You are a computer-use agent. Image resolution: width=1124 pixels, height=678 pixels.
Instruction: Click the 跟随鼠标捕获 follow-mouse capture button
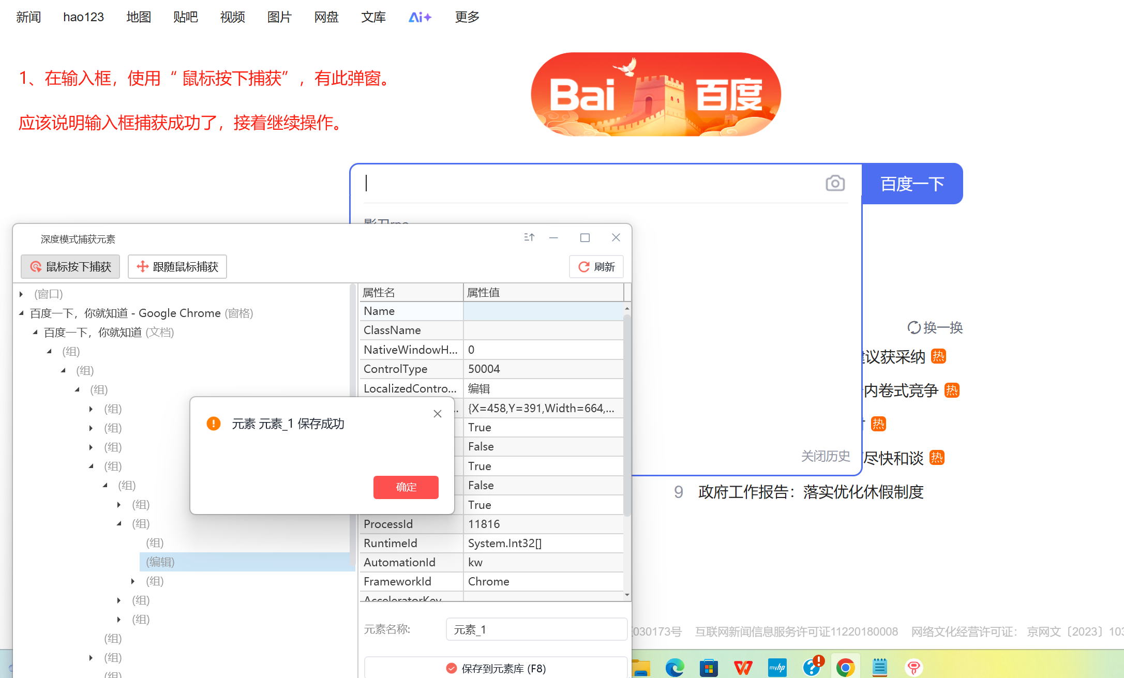pyautogui.click(x=177, y=267)
